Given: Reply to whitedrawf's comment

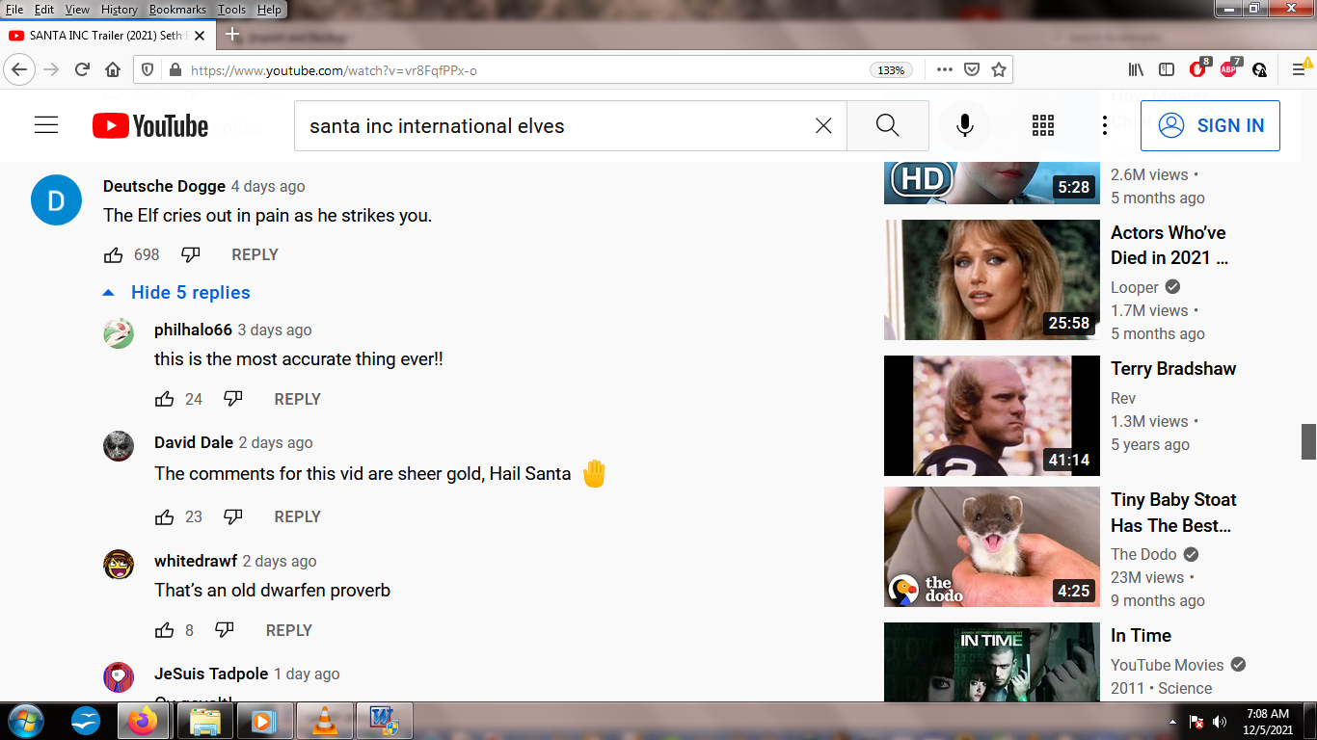Looking at the screenshot, I should click(x=288, y=630).
